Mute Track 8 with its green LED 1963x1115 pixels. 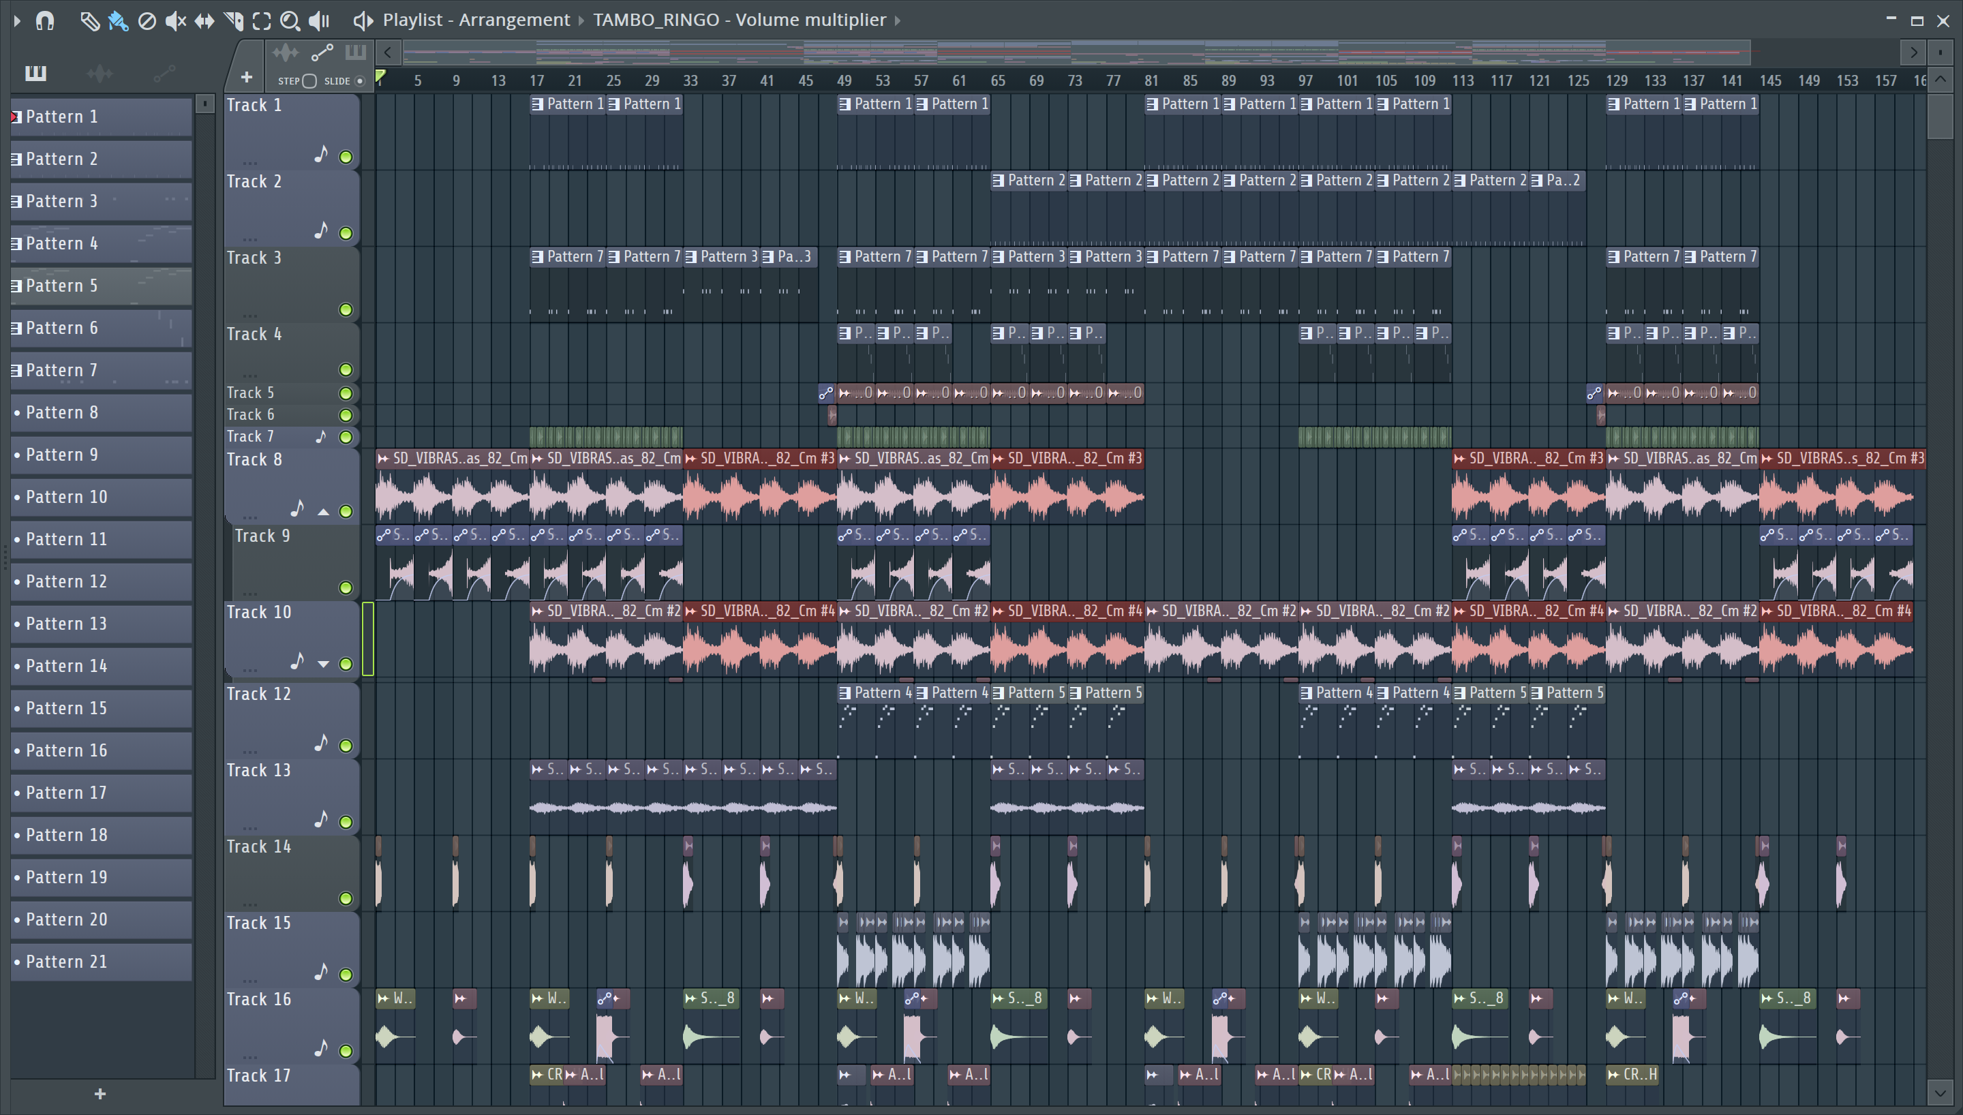tap(346, 512)
